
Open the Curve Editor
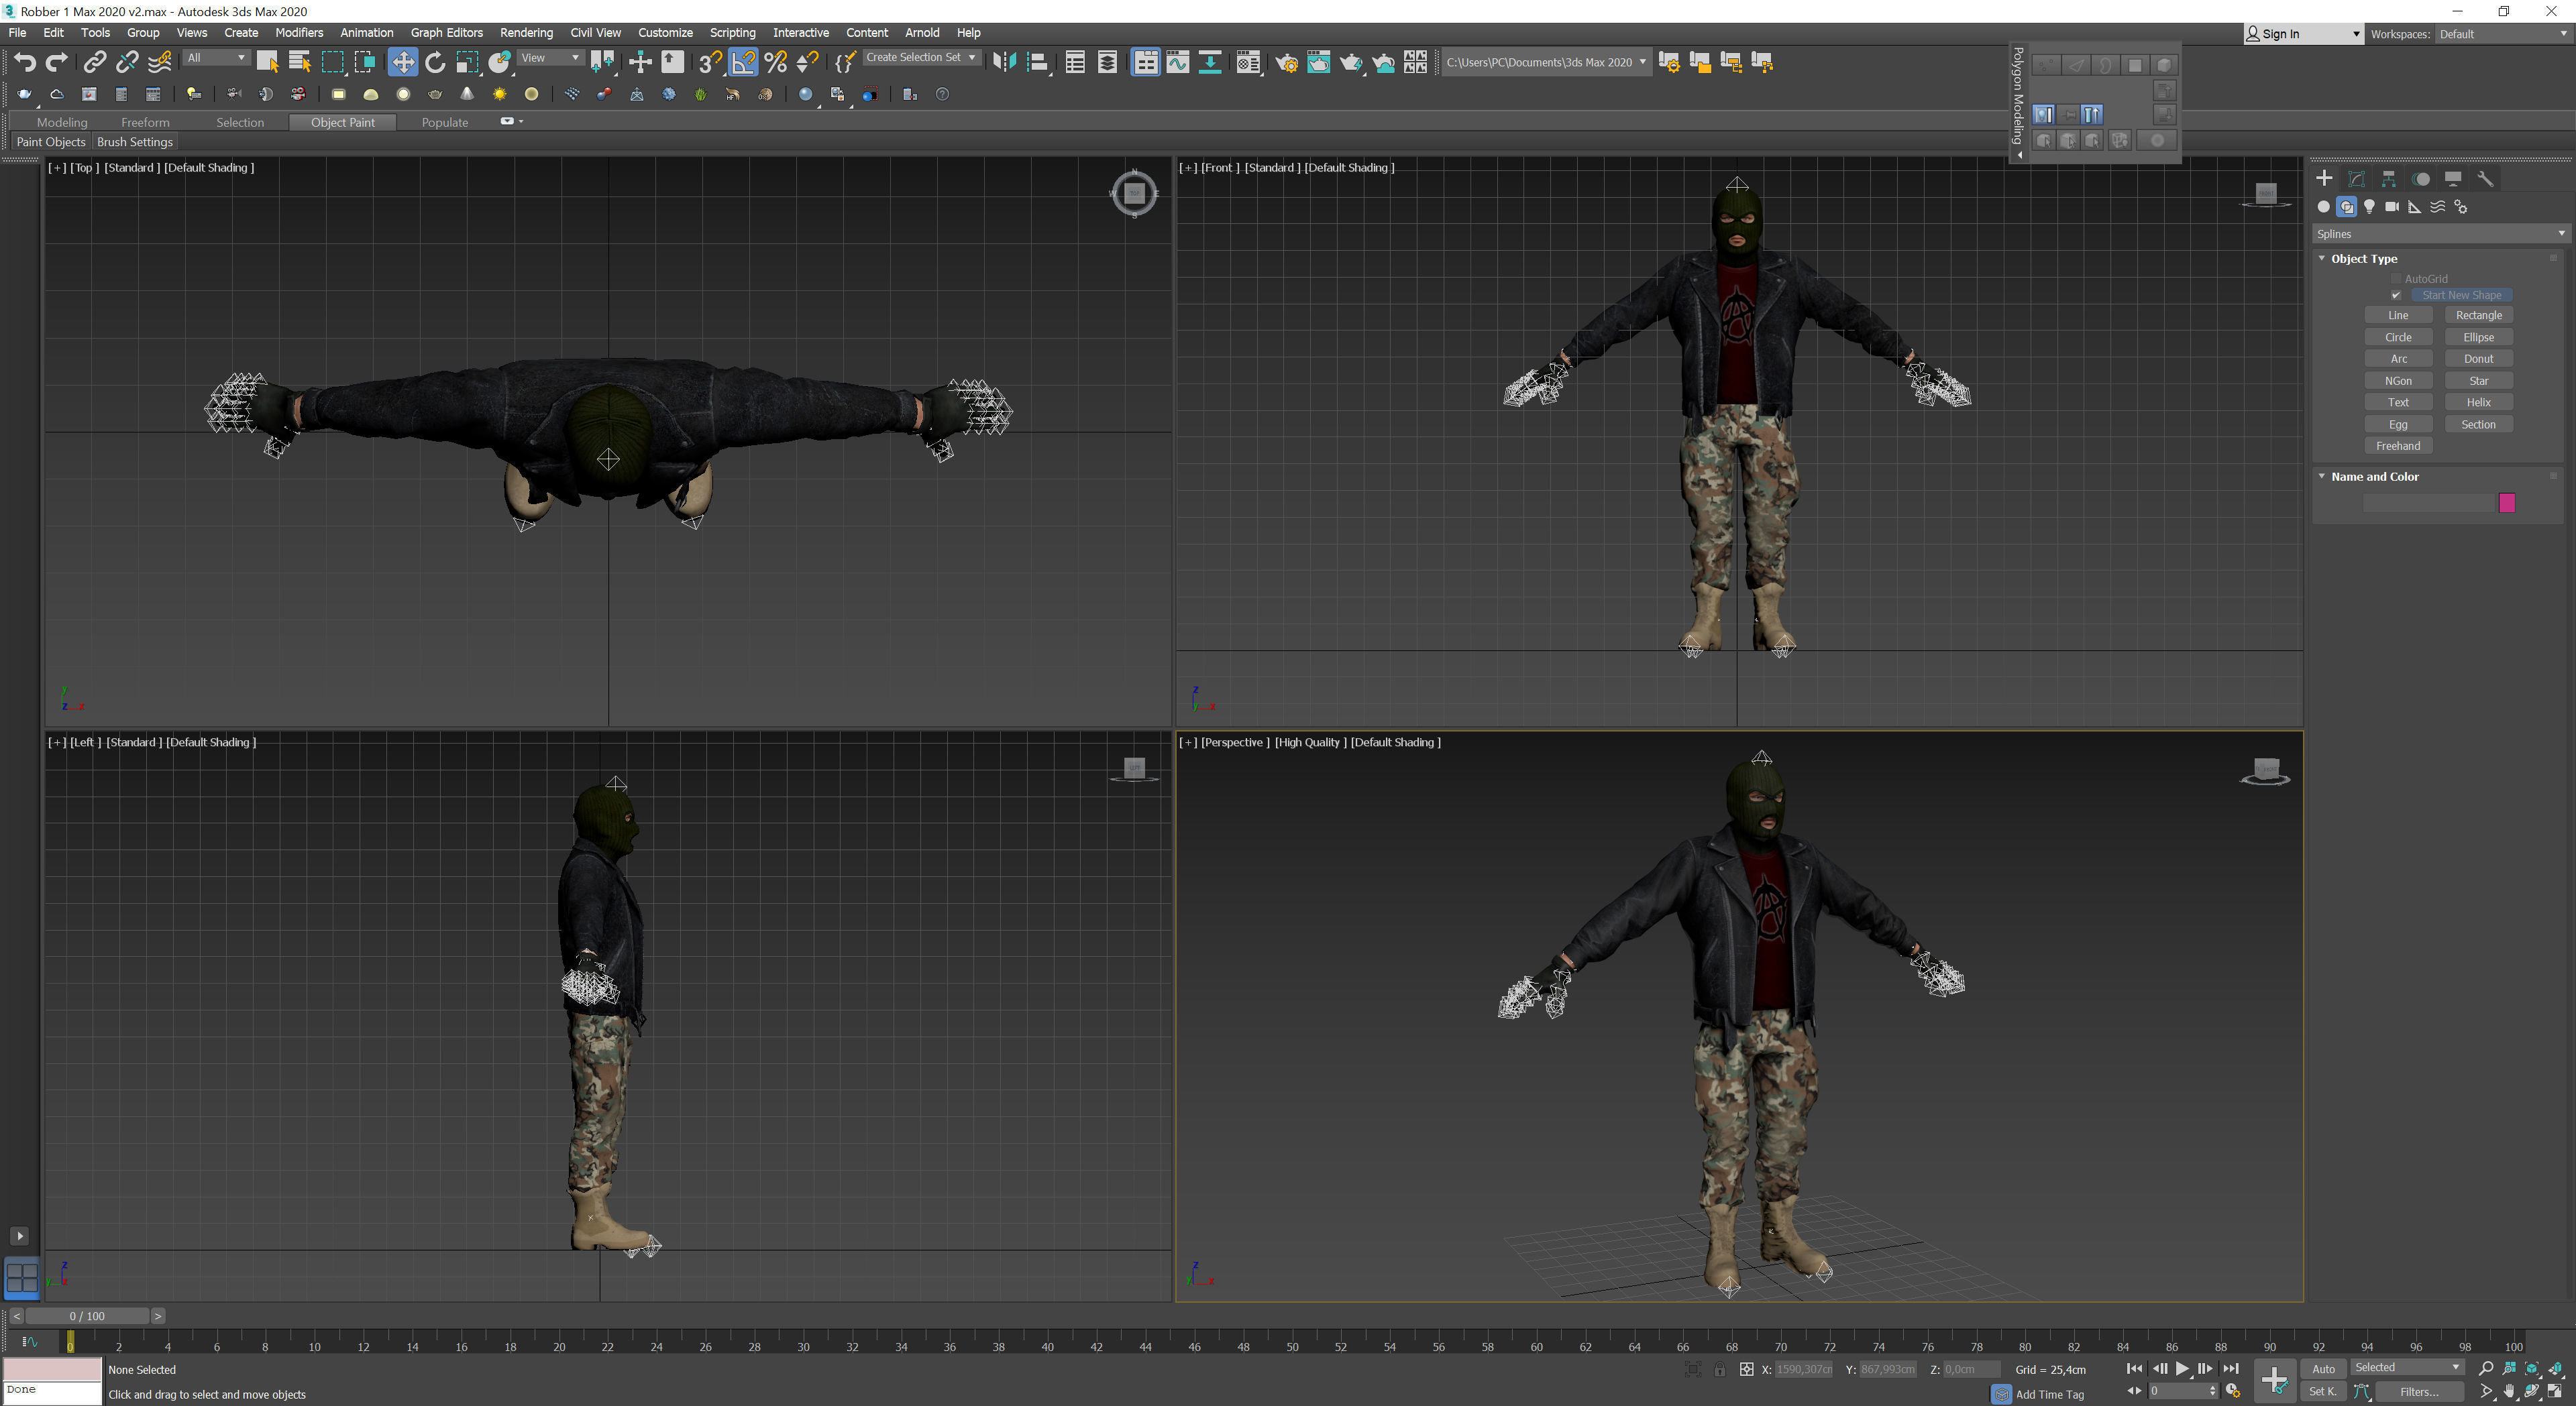pos(1178,62)
